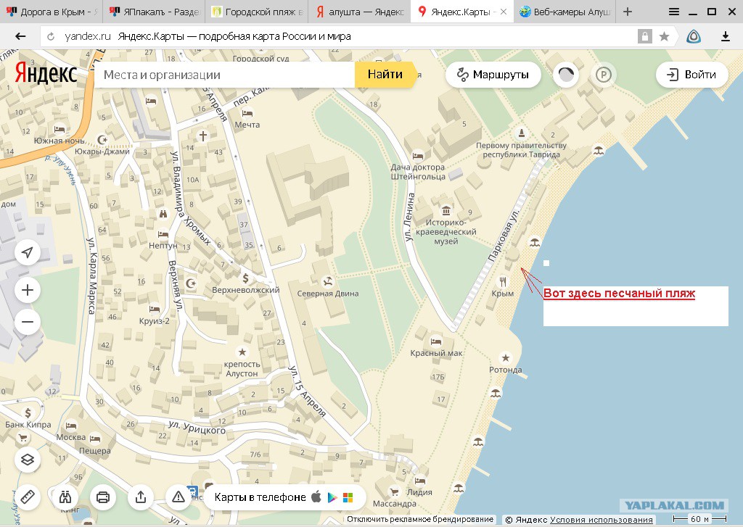743x527 pixels.
Task: Click the share map icon
Action: click(140, 497)
